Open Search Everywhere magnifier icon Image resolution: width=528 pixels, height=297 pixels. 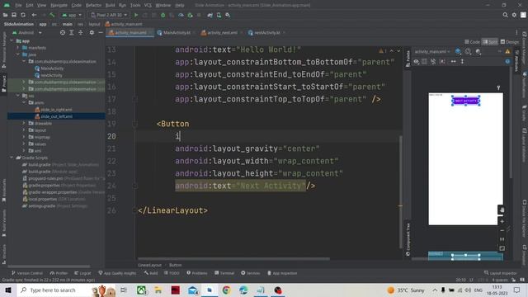pos(506,15)
